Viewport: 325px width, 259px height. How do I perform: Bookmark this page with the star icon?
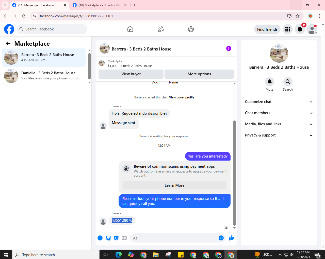click(x=298, y=16)
